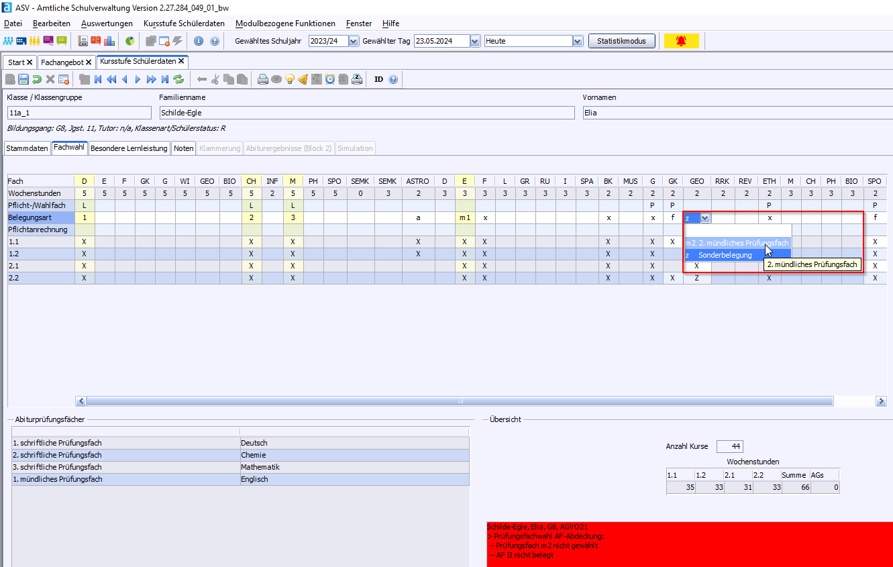
Task: Click the alarm clock toolbar icon
Action: (x=330, y=79)
